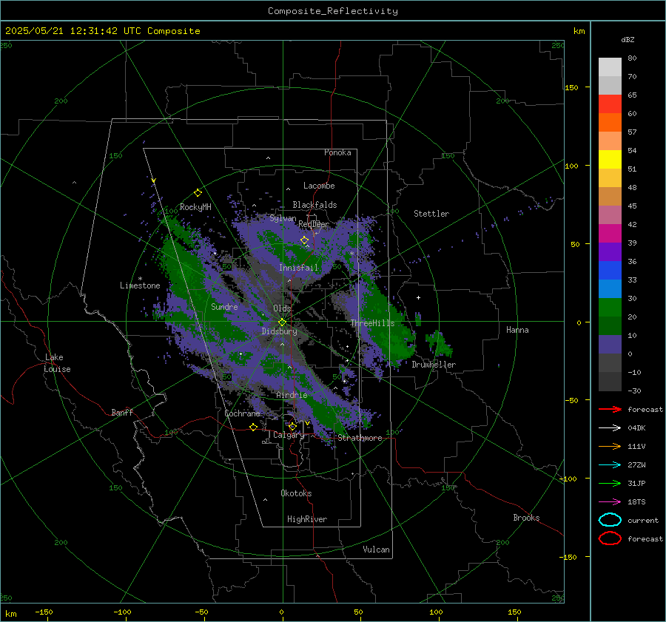This screenshot has width=666, height=622.
Task: Click the Limestone label
Action: (x=140, y=285)
